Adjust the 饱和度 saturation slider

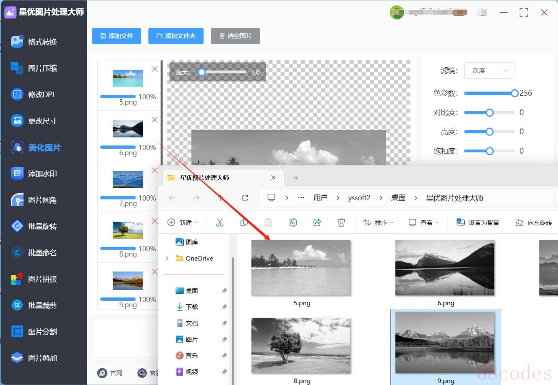(489, 151)
